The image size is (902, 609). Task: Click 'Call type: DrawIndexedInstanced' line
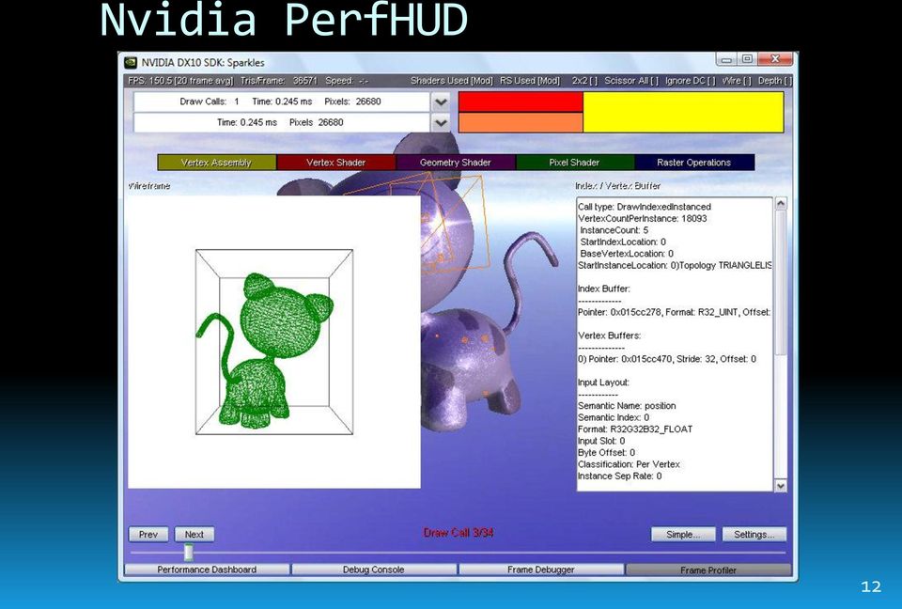coord(645,207)
